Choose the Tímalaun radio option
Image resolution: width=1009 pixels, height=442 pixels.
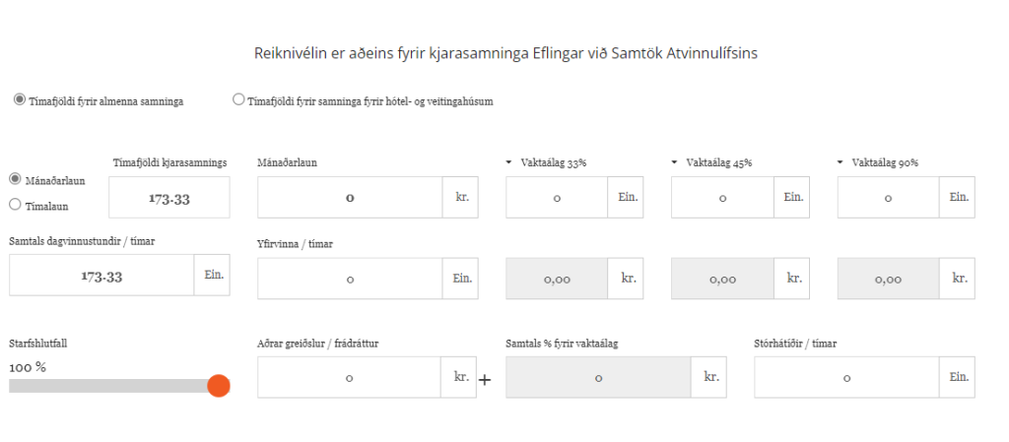tap(15, 205)
